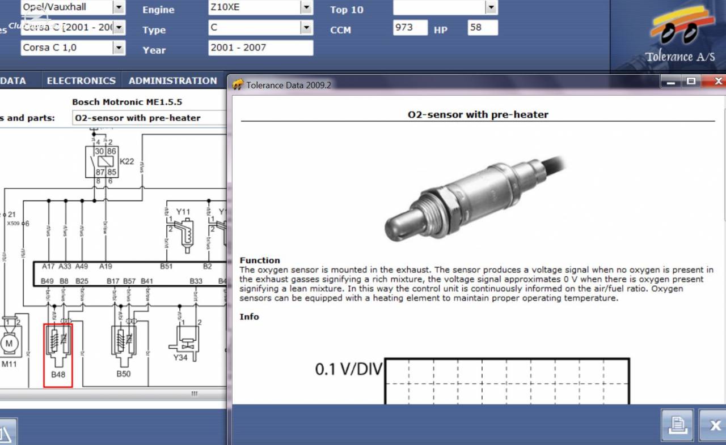Click the B33 pin label
726x445 pixels.
[196, 281]
